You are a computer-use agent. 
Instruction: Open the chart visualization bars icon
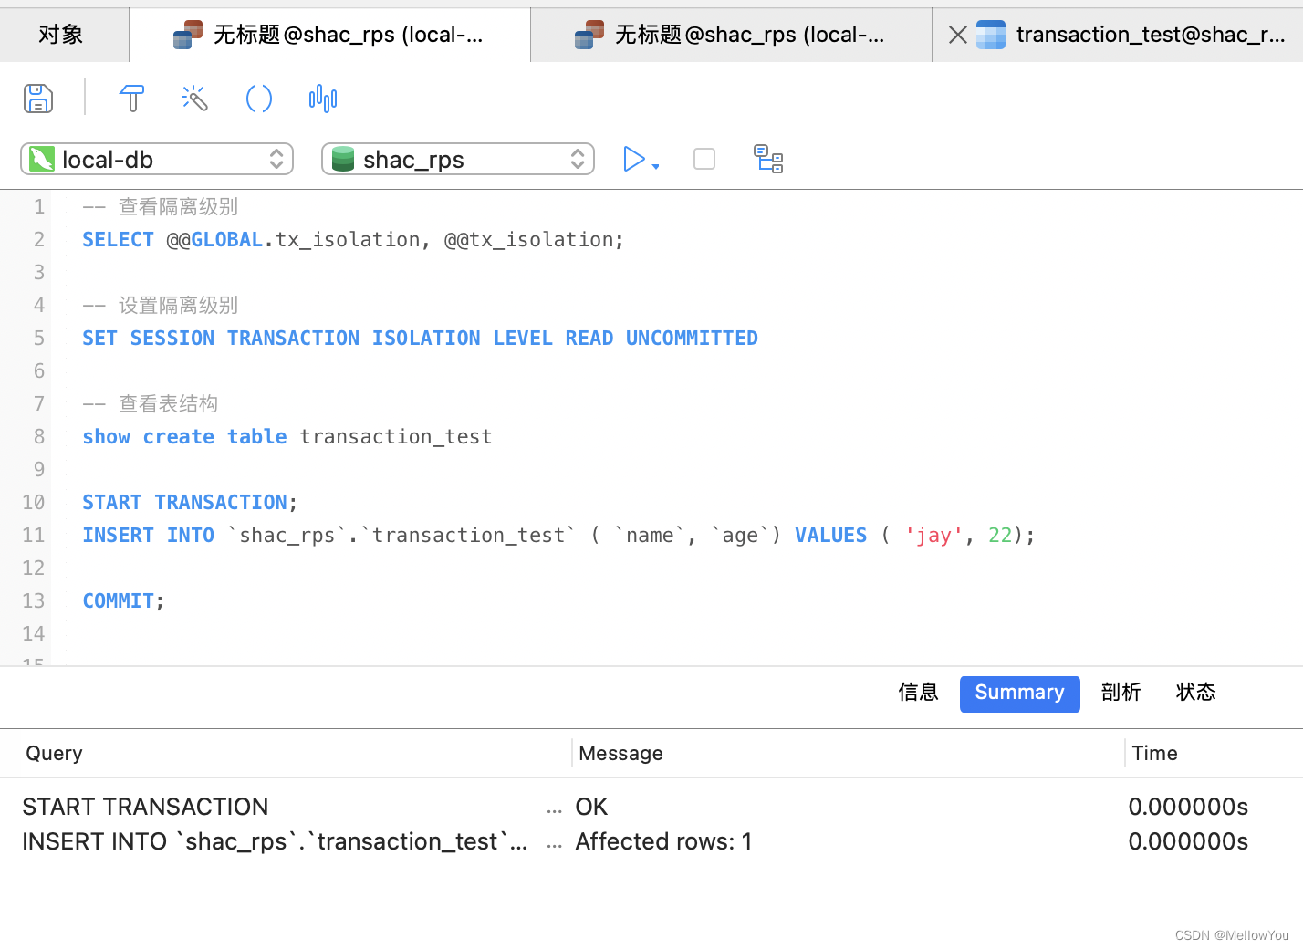point(323,98)
